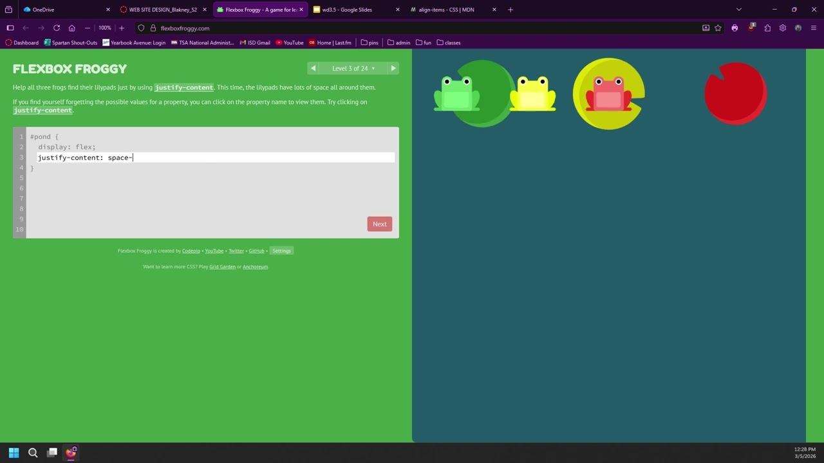824x463 pixels.
Task: Toggle the sidebar icon in the toolbar
Action: (10, 28)
